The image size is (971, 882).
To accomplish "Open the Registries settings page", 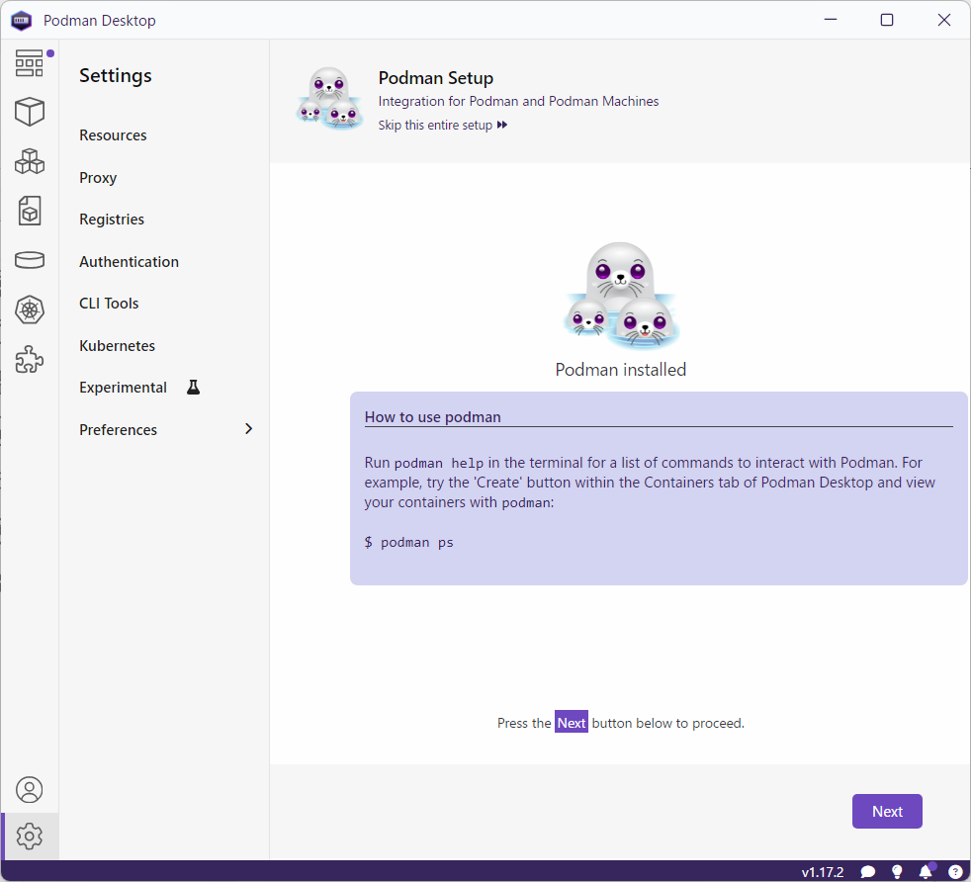I will 112,220.
